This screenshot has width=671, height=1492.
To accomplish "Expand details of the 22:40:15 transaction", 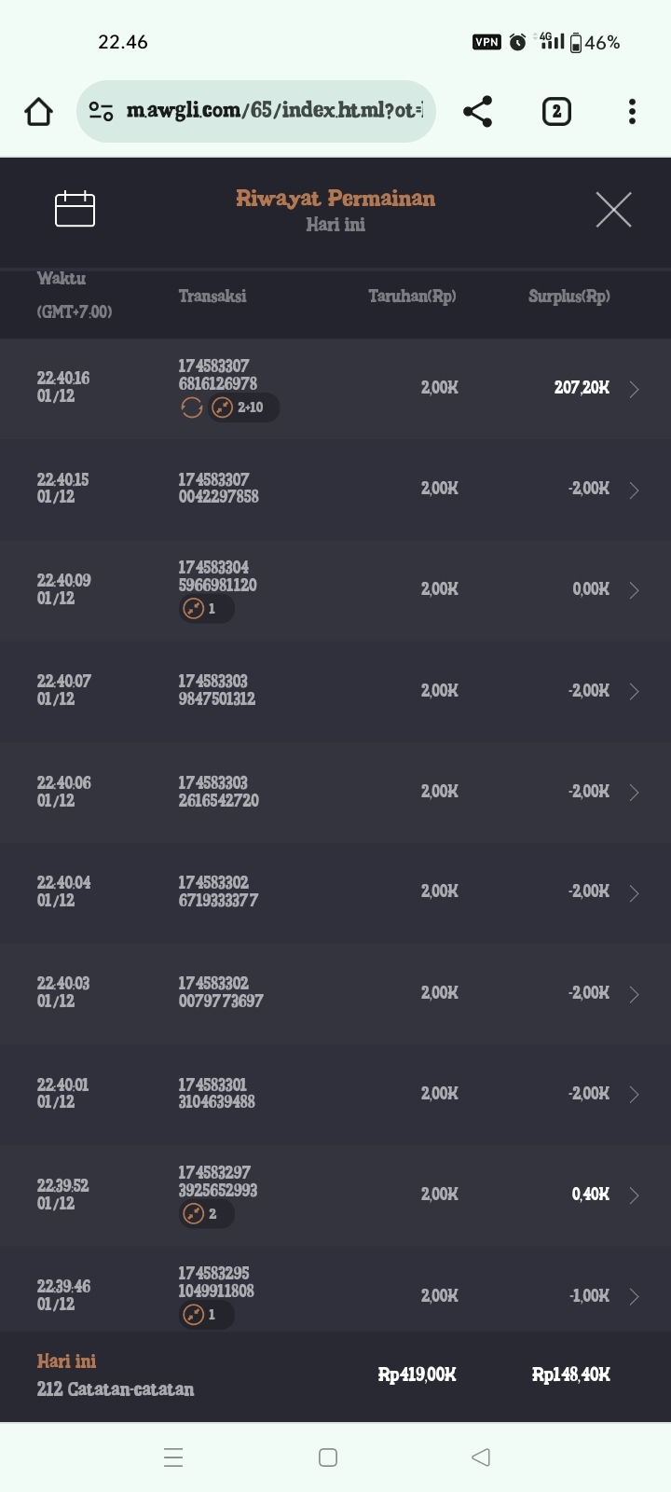I will (634, 490).
